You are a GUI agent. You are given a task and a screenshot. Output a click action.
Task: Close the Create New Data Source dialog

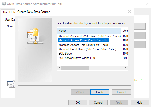click(130, 12)
